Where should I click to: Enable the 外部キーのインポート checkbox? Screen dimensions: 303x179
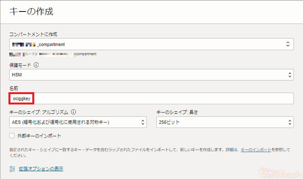[12, 136]
